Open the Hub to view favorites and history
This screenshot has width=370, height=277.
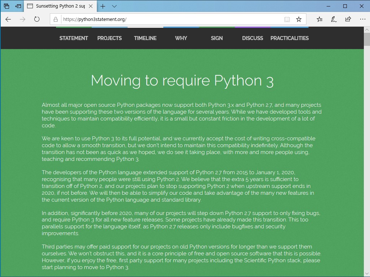[x=319, y=19]
